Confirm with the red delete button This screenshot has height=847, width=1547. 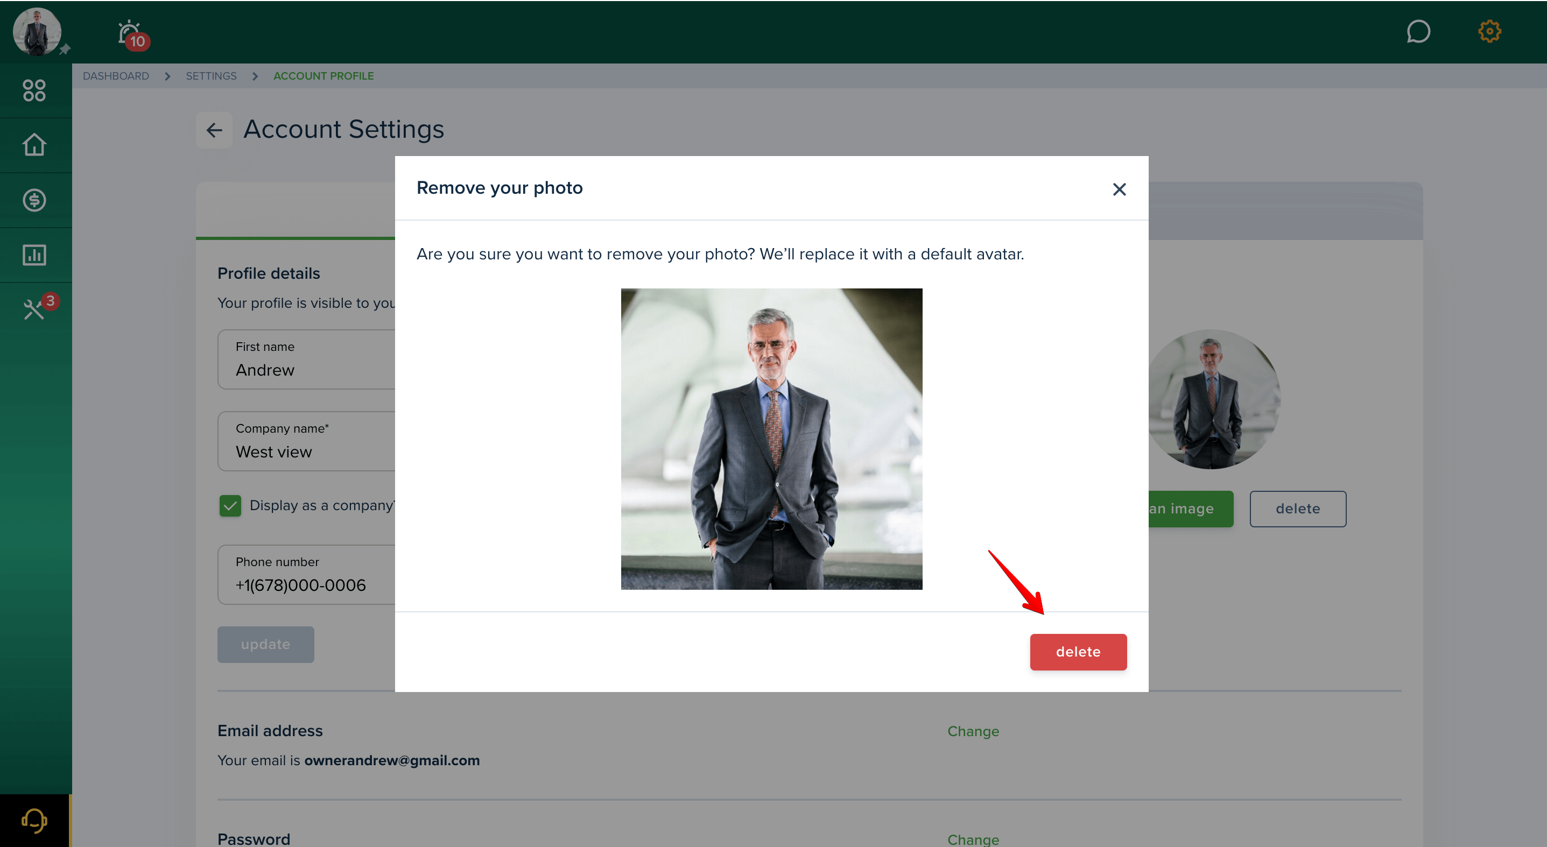(1078, 652)
